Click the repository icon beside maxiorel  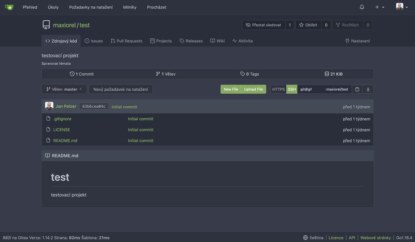(46, 25)
